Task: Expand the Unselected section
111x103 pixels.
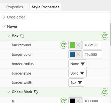Action: pyautogui.click(x=4, y=17)
